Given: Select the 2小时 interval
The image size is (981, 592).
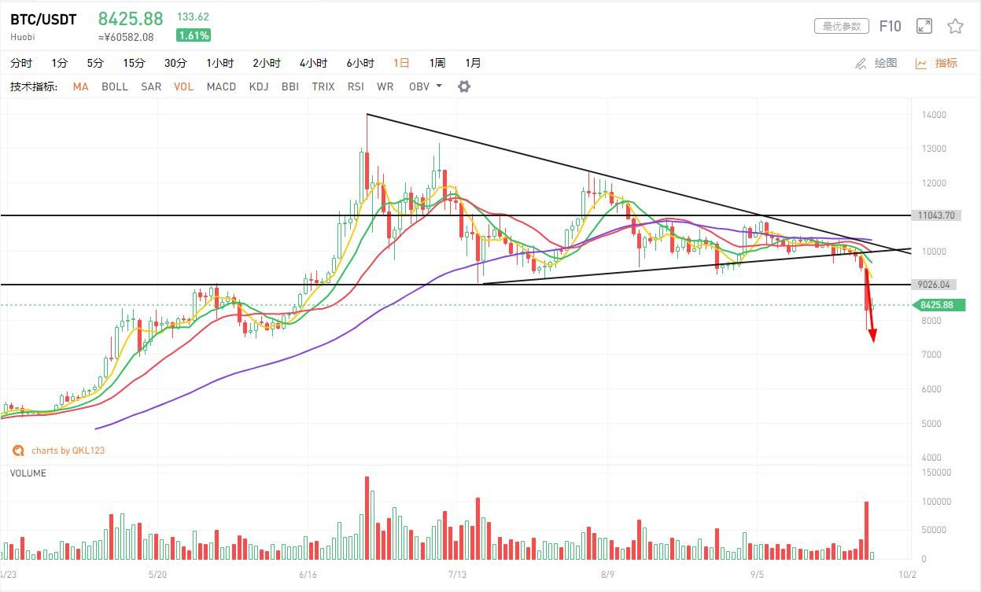Looking at the screenshot, I should coord(267,63).
